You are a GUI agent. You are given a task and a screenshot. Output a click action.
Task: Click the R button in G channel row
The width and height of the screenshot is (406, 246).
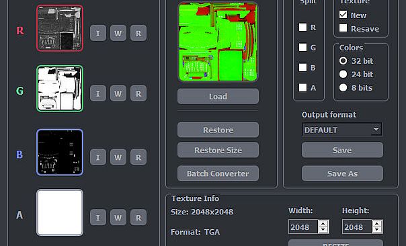pos(138,93)
